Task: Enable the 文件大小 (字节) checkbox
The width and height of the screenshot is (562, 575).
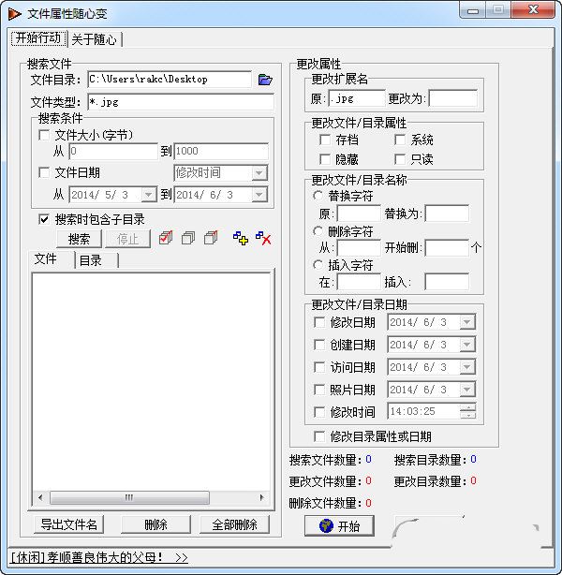Action: 44,136
